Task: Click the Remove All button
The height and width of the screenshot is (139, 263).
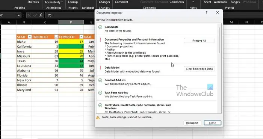Action: [x=199, y=41]
